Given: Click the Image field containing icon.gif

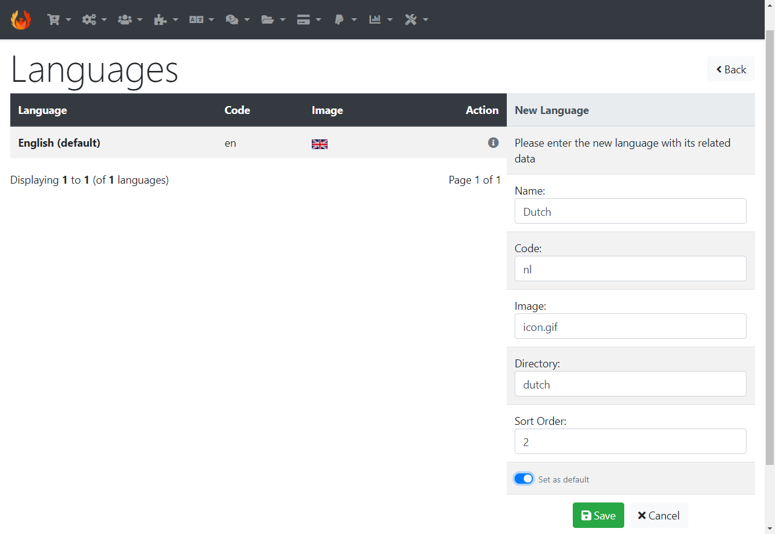Looking at the screenshot, I should point(630,326).
